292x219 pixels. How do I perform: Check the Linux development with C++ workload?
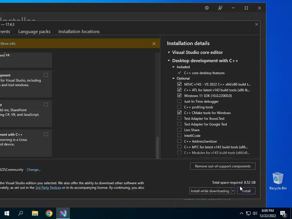[46, 134]
